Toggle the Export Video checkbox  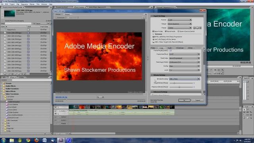click(153, 31)
